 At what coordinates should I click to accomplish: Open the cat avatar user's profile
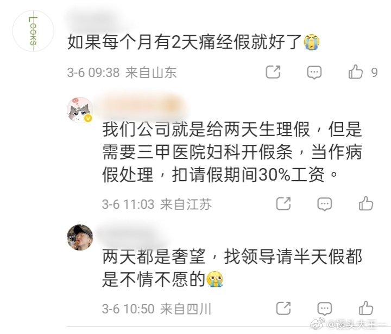click(80, 110)
